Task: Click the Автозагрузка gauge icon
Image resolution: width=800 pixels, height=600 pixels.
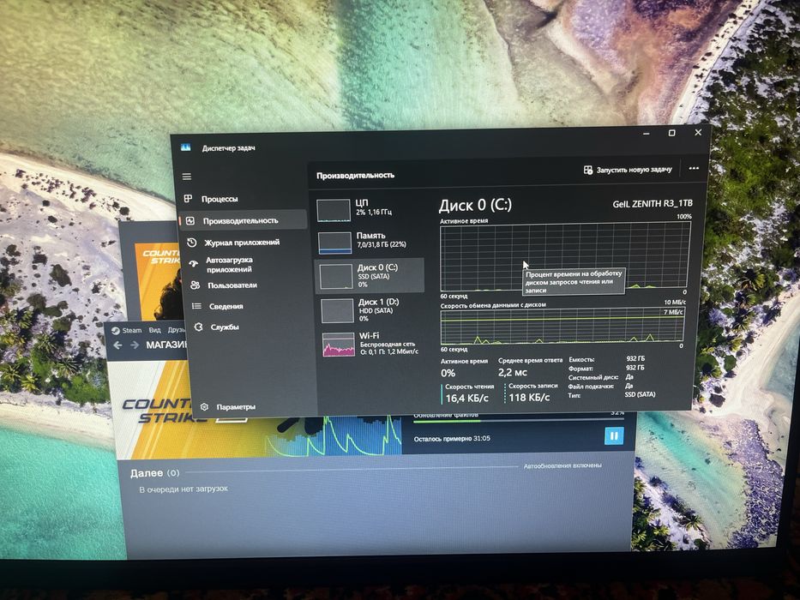Action: coord(194,264)
